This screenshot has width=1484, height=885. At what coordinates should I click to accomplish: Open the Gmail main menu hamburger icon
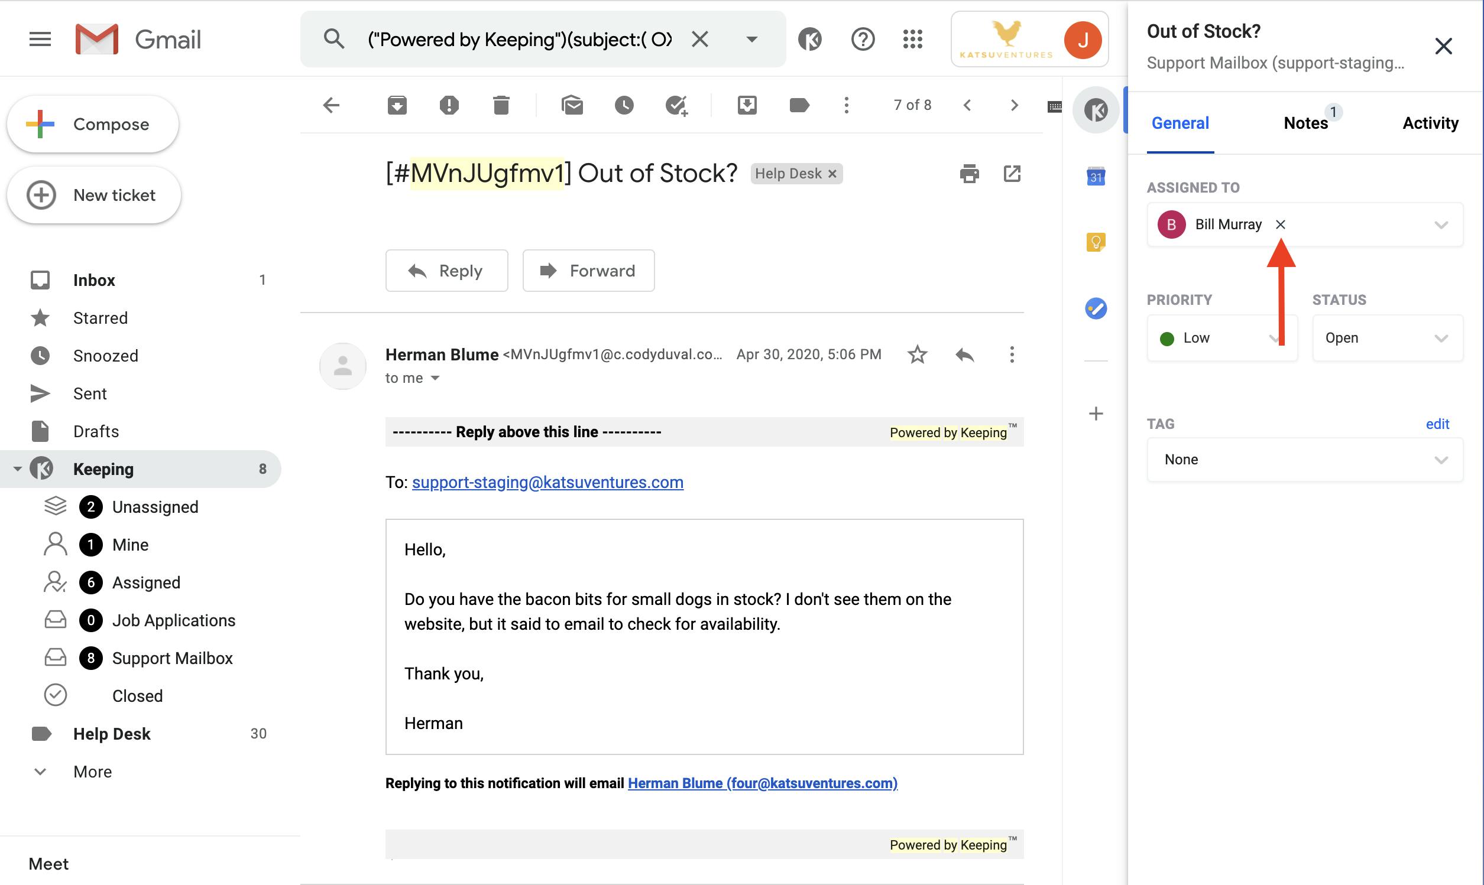(x=40, y=40)
